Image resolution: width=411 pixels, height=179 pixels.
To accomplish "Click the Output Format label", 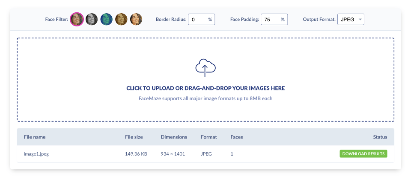I will click(x=319, y=19).
